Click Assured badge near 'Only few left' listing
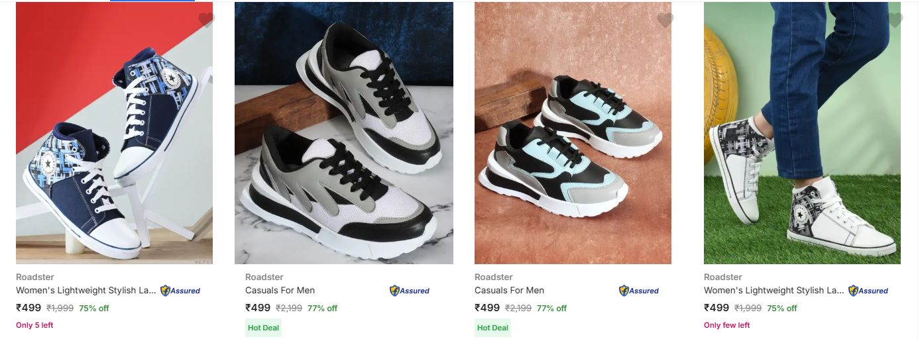 tap(868, 291)
